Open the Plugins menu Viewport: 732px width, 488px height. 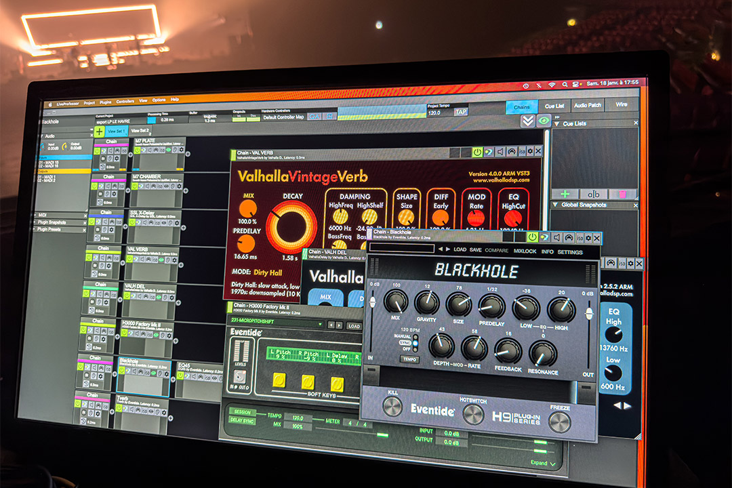(x=106, y=102)
